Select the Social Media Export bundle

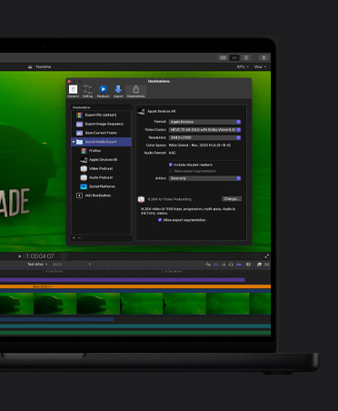pyautogui.click(x=101, y=142)
